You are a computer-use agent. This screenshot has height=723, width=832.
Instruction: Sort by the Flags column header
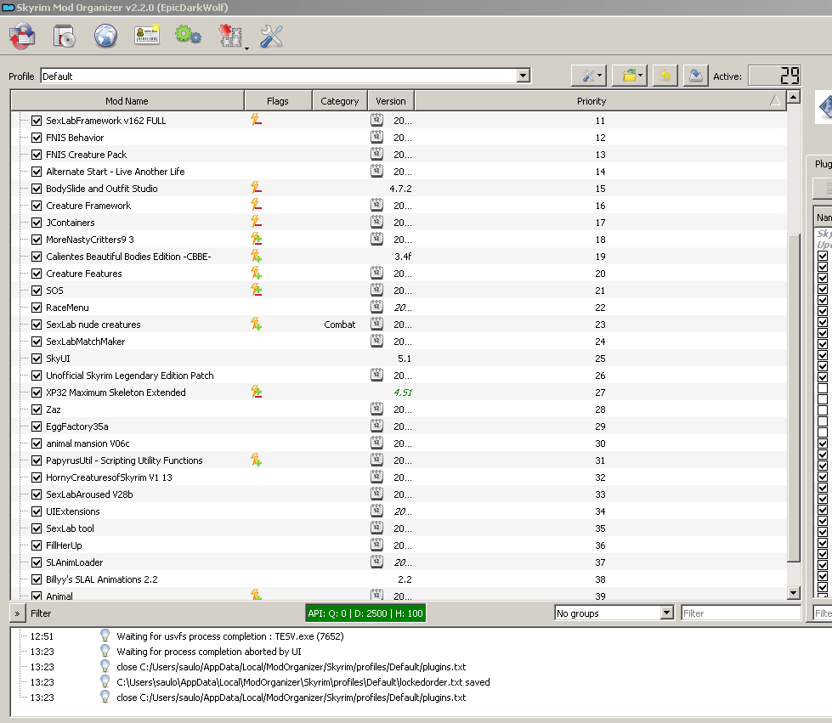pos(278,101)
